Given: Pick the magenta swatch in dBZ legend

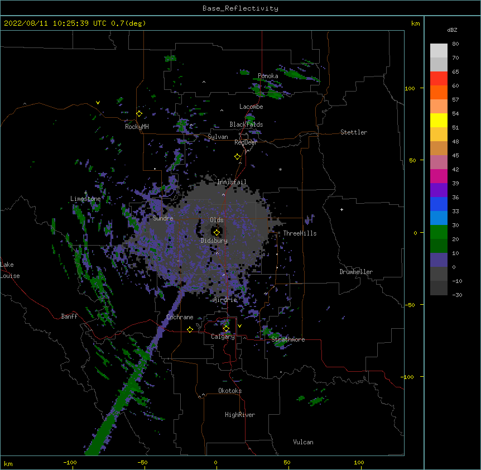Looking at the screenshot, I should click(x=439, y=176).
